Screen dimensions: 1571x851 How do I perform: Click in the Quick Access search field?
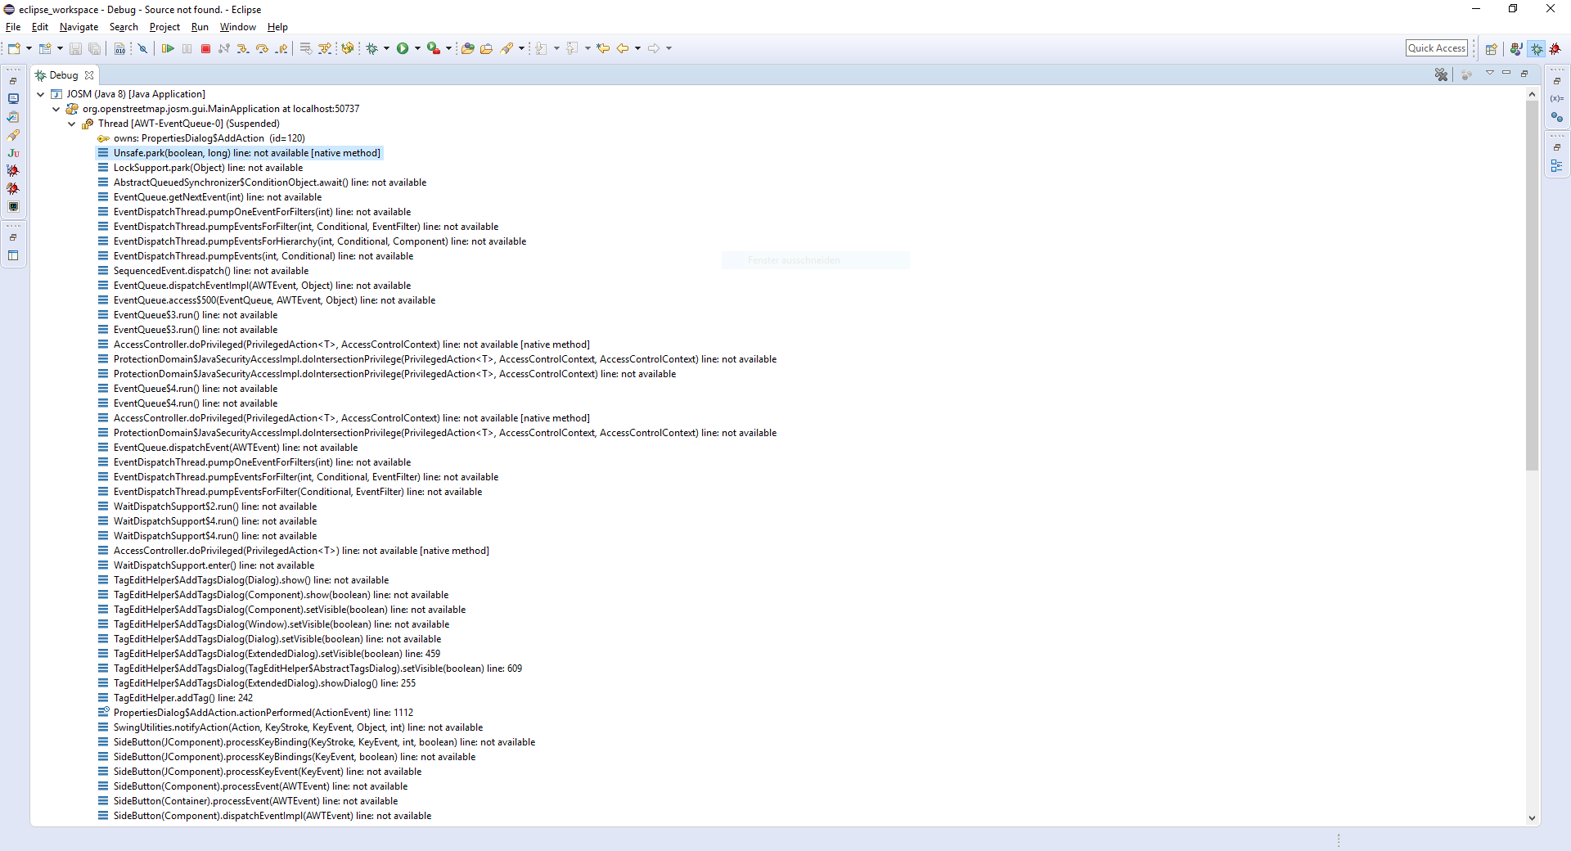point(1436,48)
